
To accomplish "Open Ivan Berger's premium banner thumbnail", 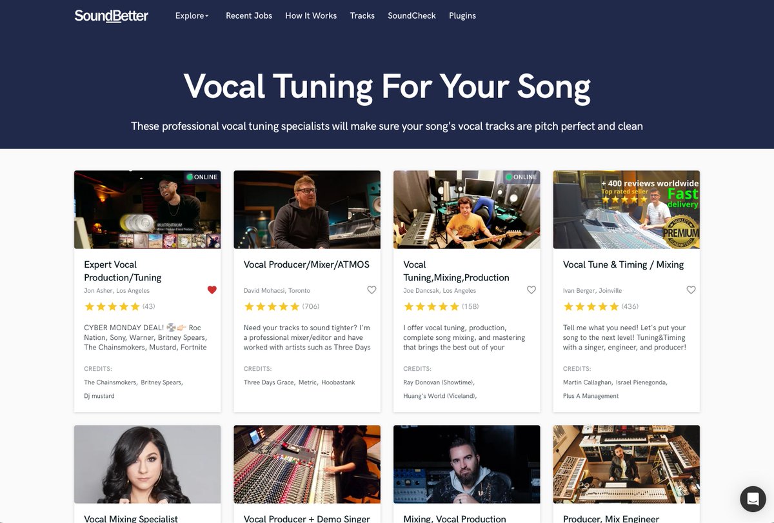I will coord(626,210).
